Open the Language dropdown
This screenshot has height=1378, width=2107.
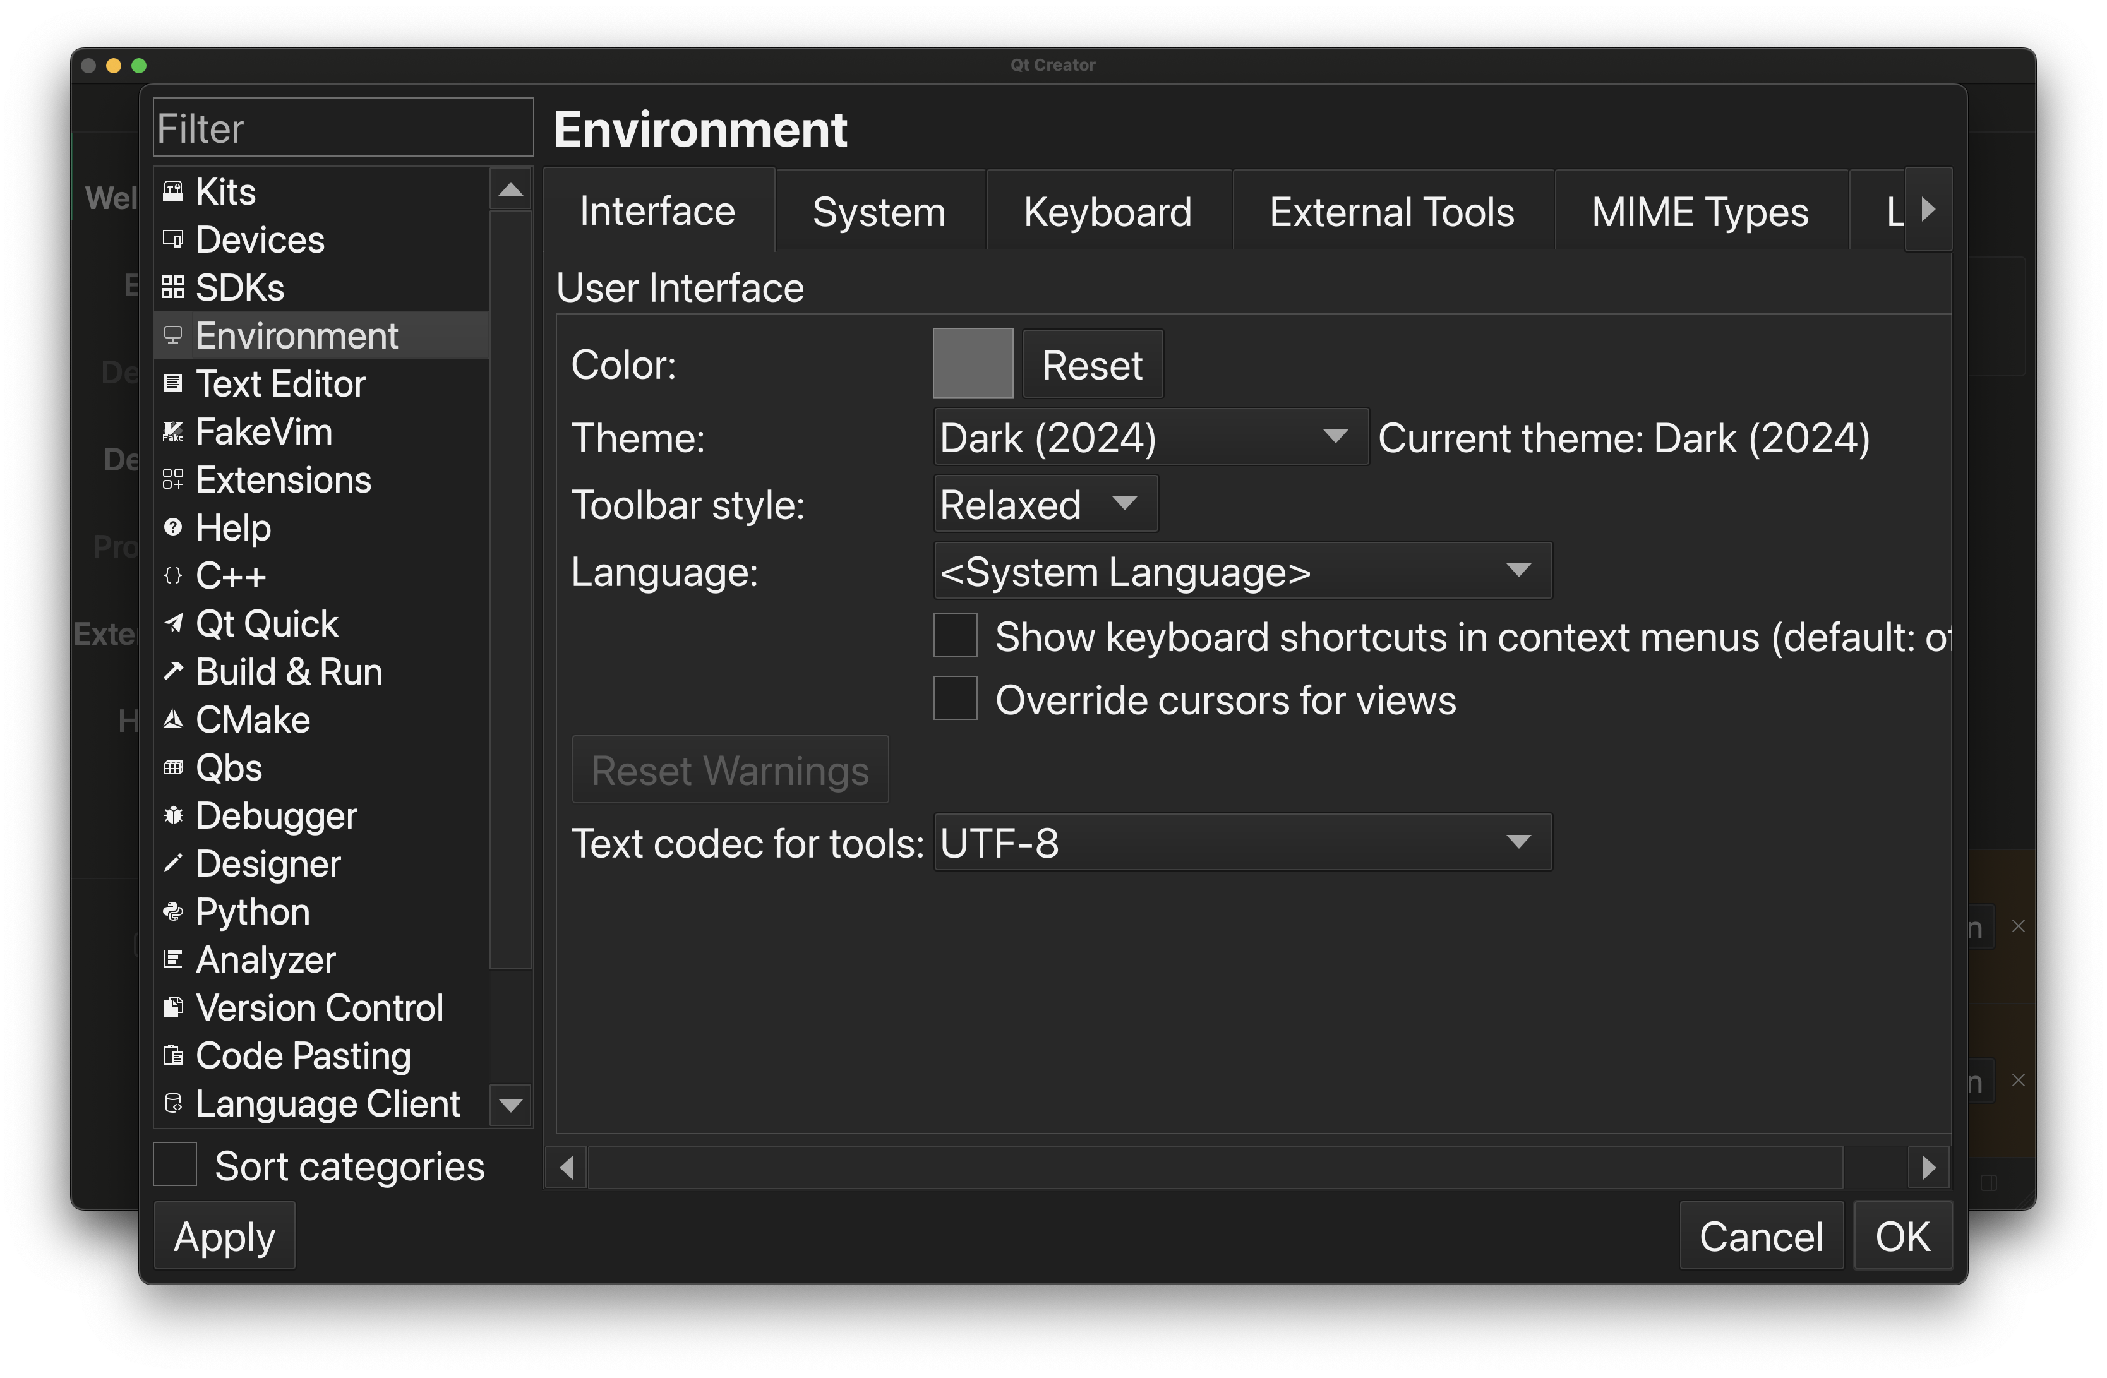click(1242, 571)
